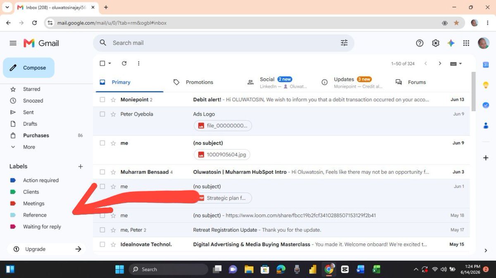The image size is (496, 278).
Task: Open the Digital Advertising & Media Buying Masterclass email
Action: point(281,245)
